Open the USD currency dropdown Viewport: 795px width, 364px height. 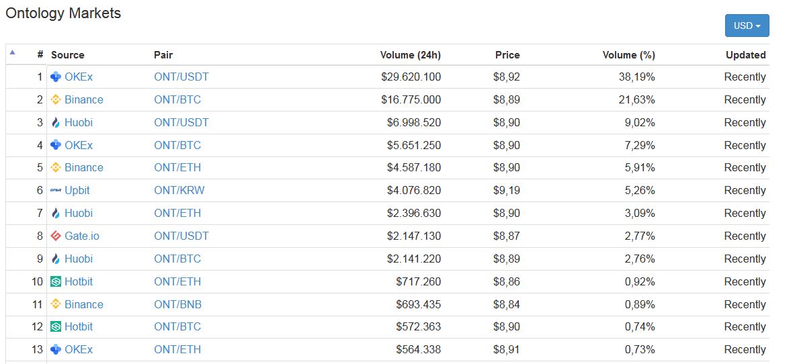(747, 26)
